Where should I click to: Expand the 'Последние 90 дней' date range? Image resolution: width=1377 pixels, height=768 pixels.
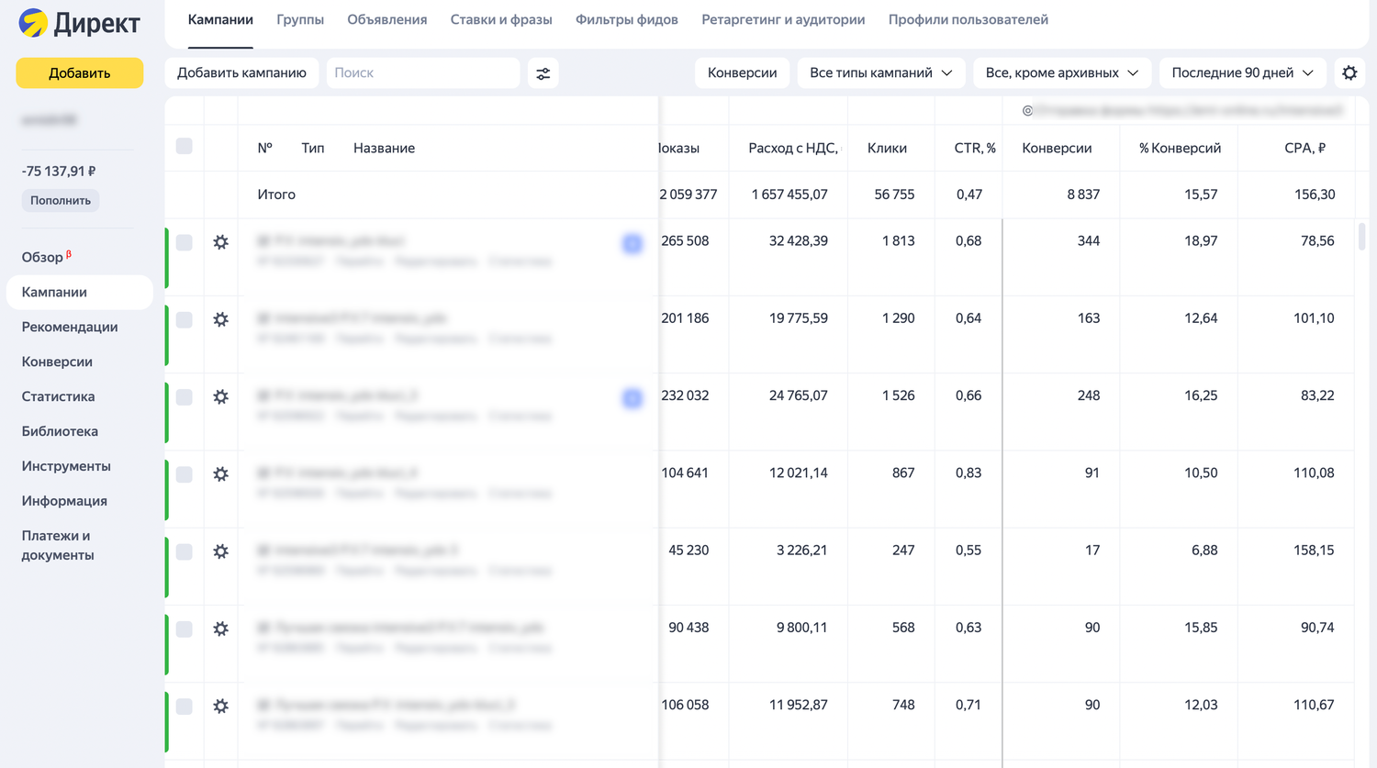[x=1242, y=72]
